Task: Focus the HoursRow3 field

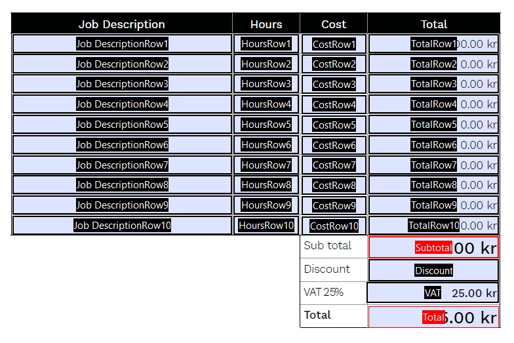Action: [266, 84]
